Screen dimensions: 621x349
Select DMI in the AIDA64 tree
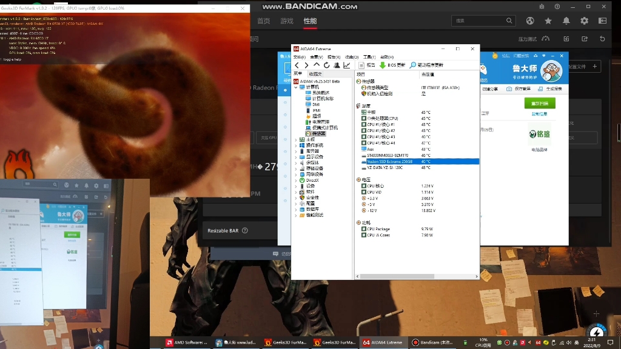click(x=315, y=104)
